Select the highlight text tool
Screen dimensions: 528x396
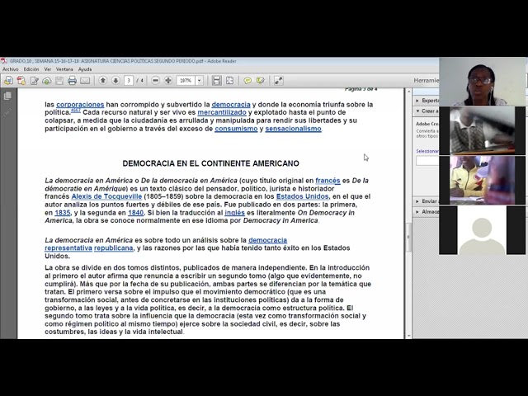261,81
